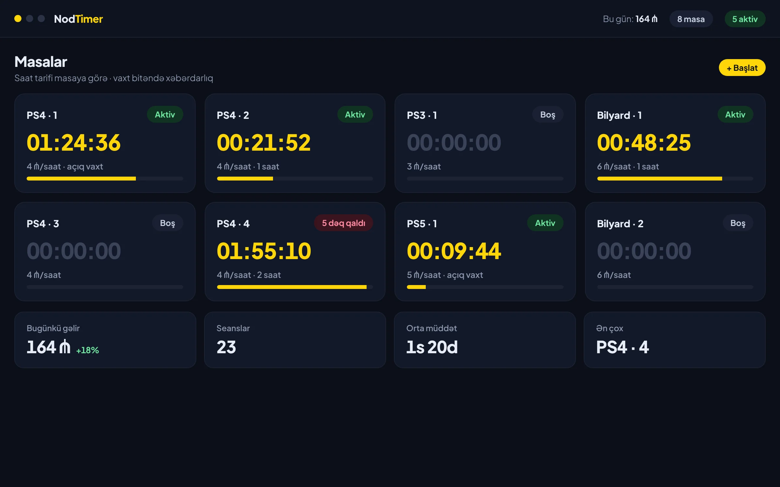Viewport: 780px width, 487px height.
Task: Click the NodTimer logo text
Action: pyautogui.click(x=78, y=19)
